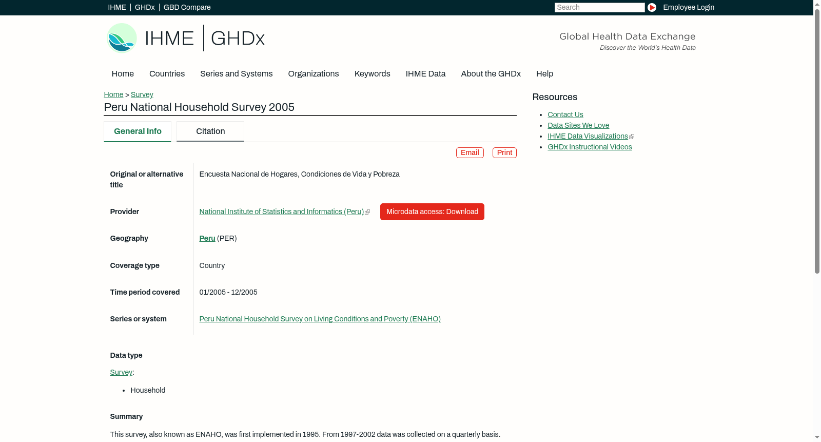The height and width of the screenshot is (442, 821).
Task: Go to IHME in top bar
Action: pyautogui.click(x=117, y=7)
